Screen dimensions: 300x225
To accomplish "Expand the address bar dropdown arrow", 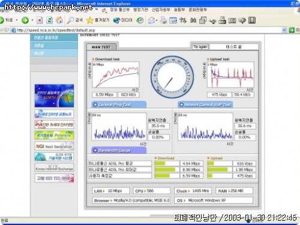I will pos(284,30).
